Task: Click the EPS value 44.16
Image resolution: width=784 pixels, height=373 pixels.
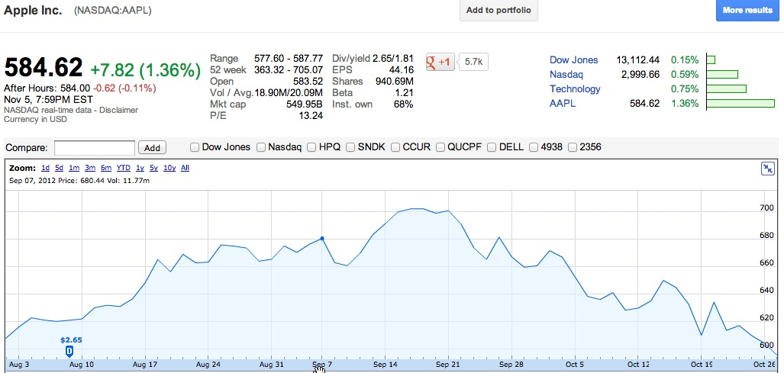Action: click(x=401, y=70)
